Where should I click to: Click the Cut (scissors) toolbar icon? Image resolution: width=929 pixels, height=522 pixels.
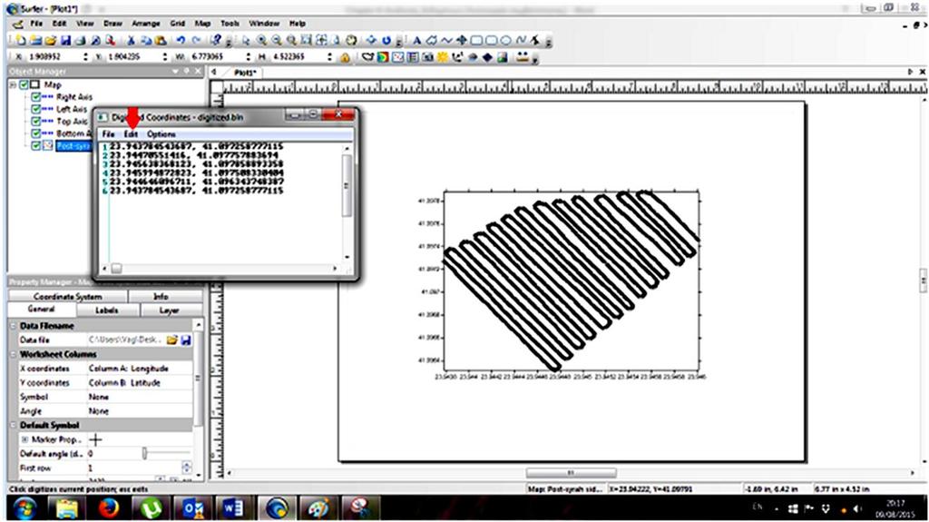tap(131, 40)
